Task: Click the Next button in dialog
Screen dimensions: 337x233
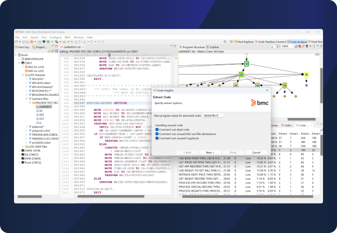Action: (x=210, y=152)
